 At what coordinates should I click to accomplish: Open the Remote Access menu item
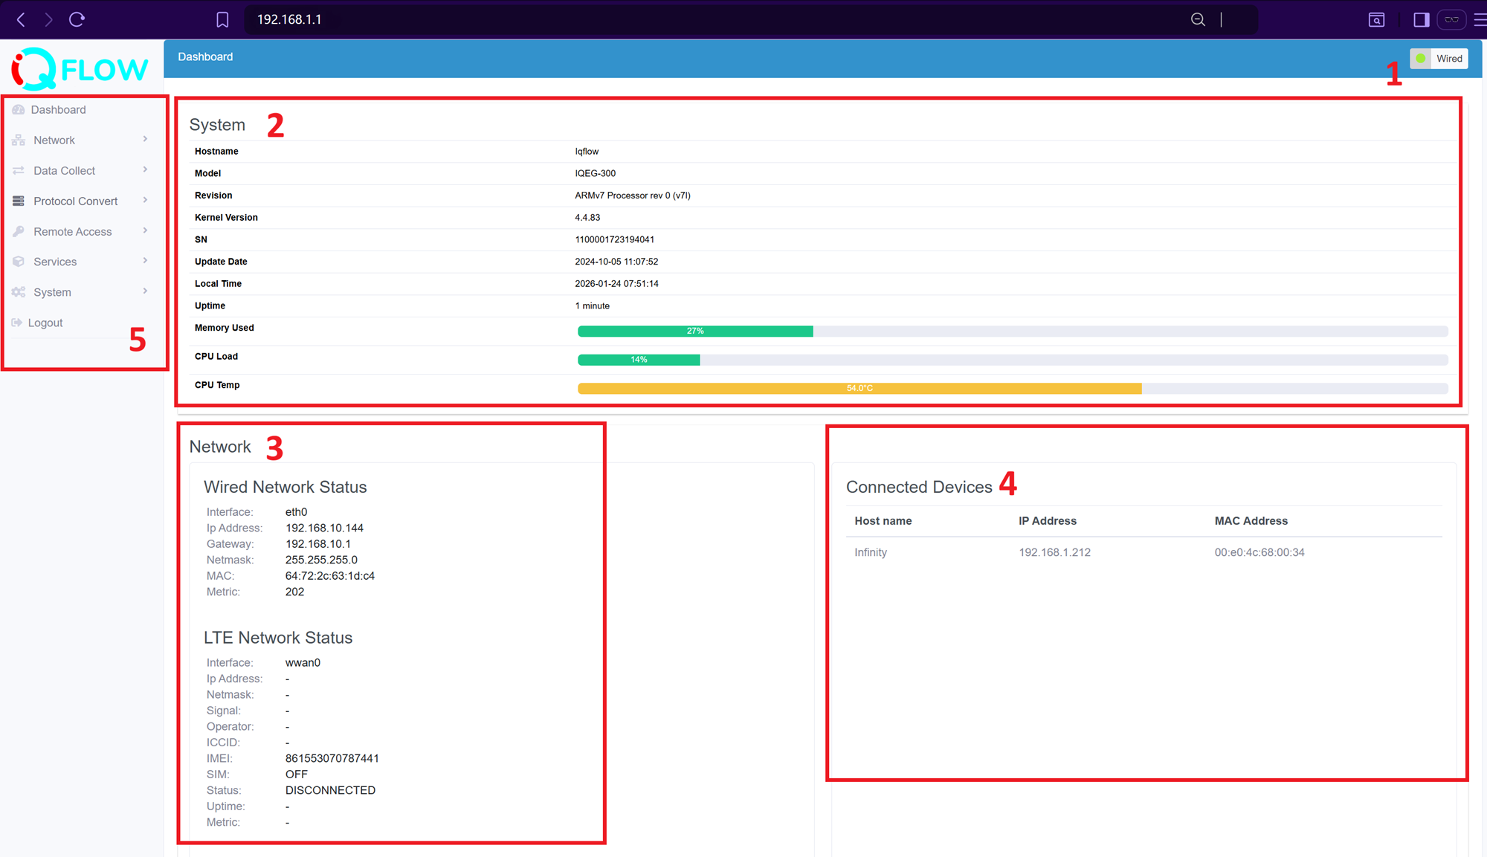(x=72, y=232)
